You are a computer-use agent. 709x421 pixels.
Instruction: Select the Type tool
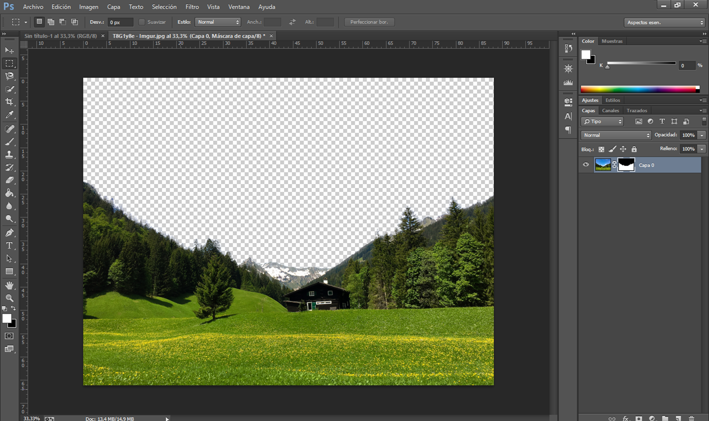click(9, 246)
